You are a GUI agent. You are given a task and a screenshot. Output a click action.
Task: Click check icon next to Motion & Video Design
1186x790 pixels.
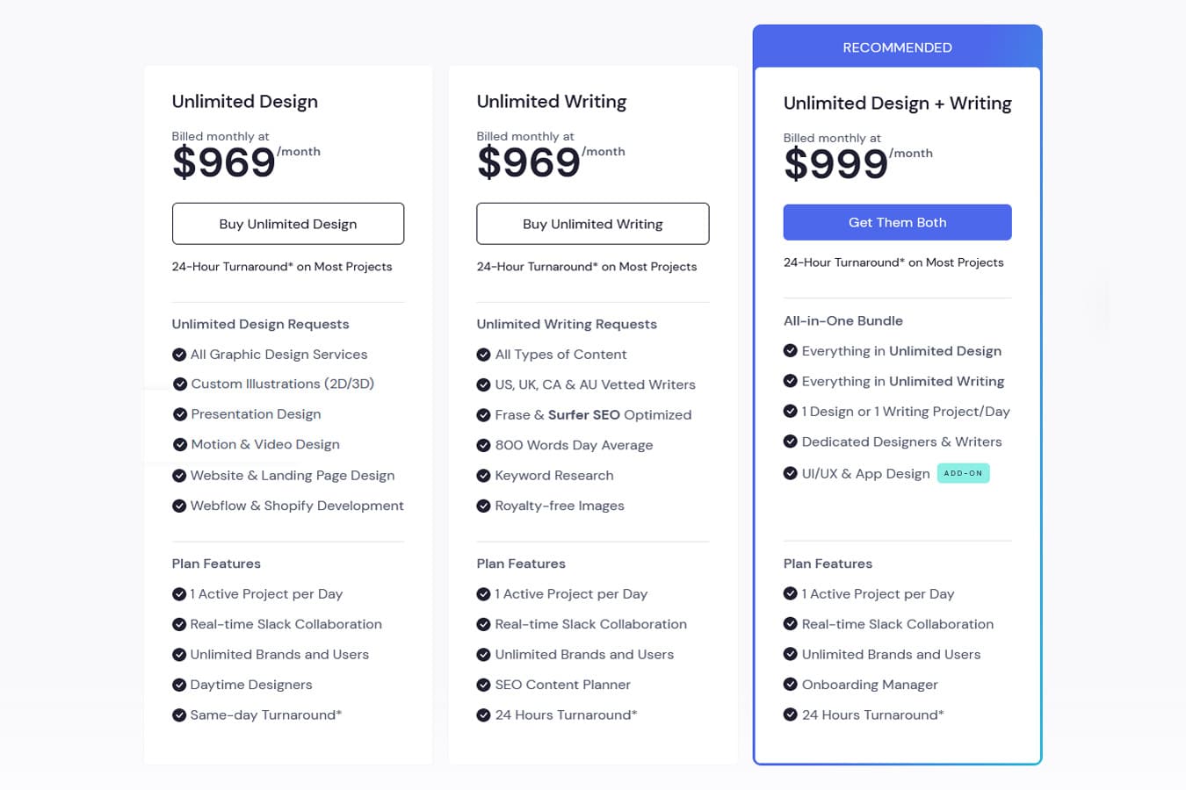180,445
